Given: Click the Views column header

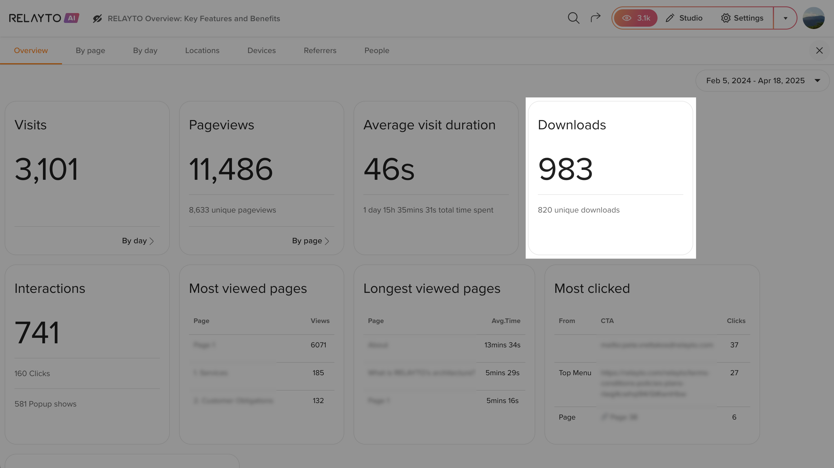Looking at the screenshot, I should 320,321.
